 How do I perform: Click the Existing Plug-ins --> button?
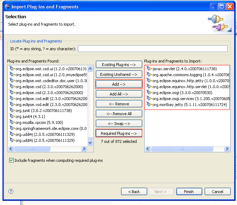coord(119,65)
